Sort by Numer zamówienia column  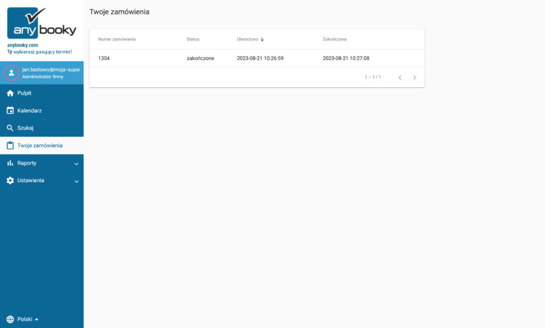tap(117, 39)
